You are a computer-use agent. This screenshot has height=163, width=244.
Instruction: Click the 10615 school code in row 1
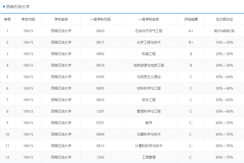28,31
